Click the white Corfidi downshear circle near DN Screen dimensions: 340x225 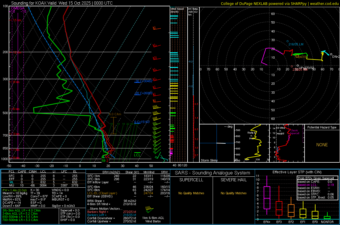(x=331, y=54)
